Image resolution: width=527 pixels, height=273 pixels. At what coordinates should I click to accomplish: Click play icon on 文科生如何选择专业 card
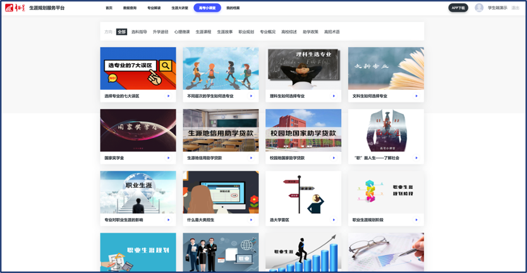click(416, 96)
